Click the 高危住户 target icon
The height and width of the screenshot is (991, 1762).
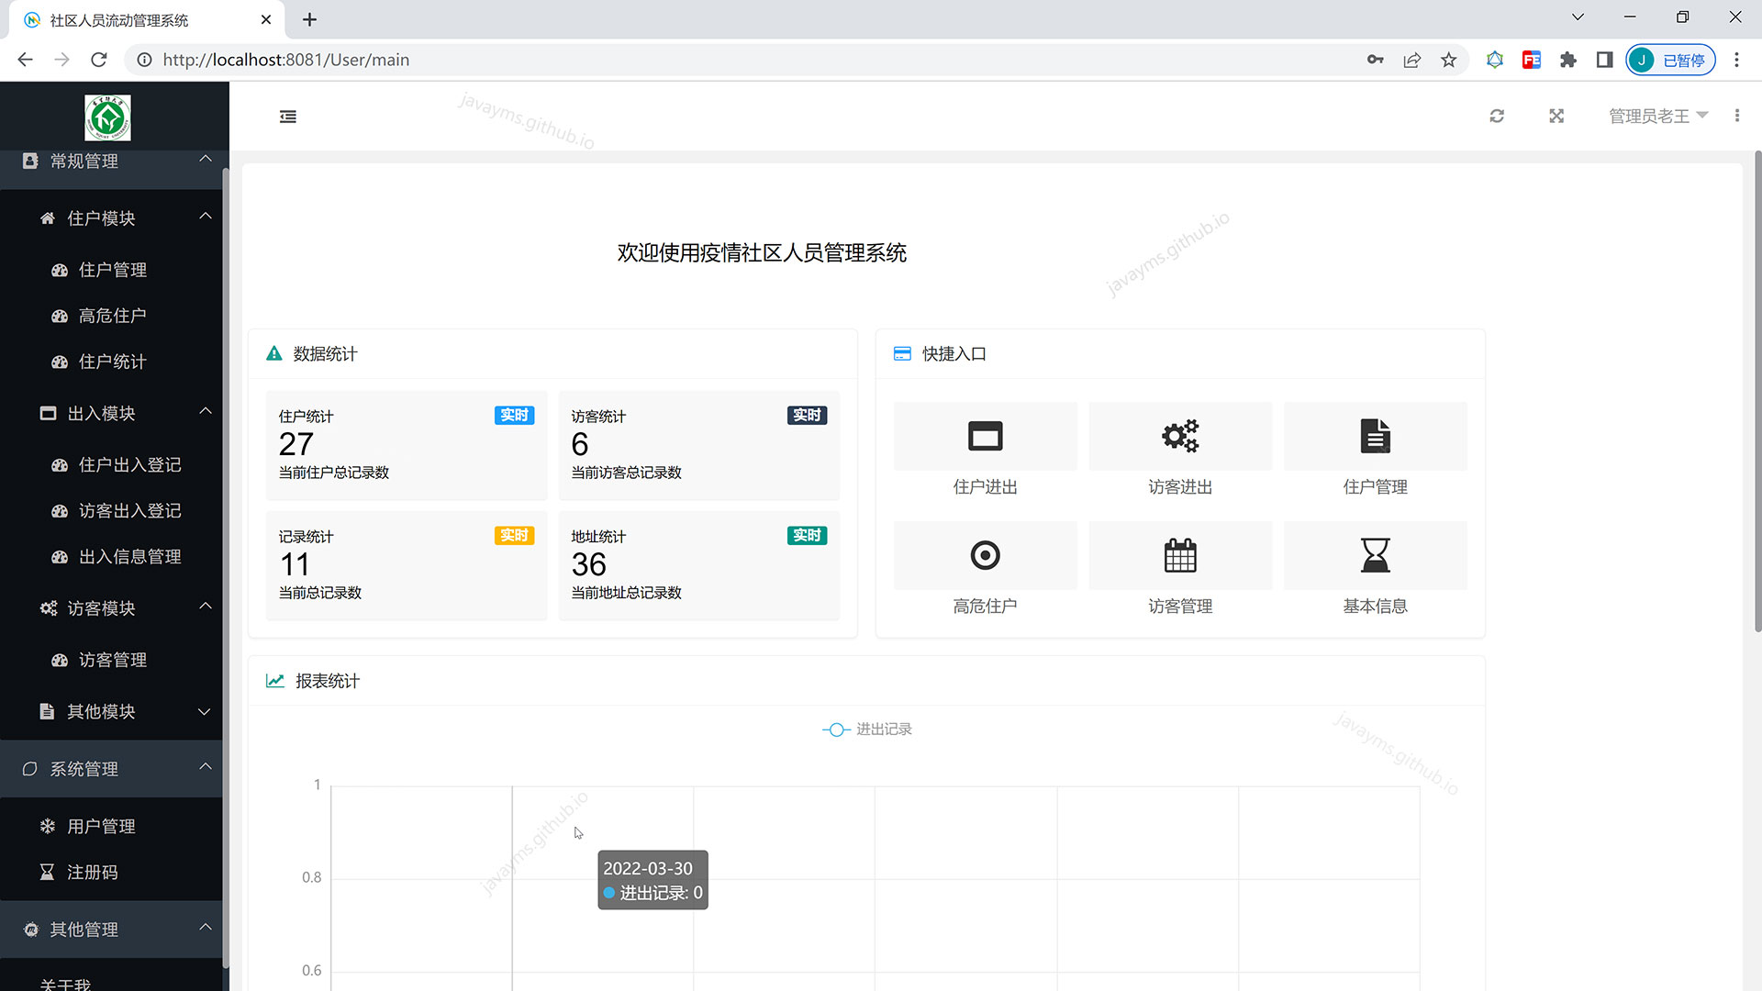(985, 555)
